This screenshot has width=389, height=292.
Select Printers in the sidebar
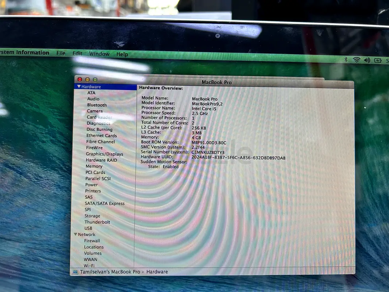point(93,191)
